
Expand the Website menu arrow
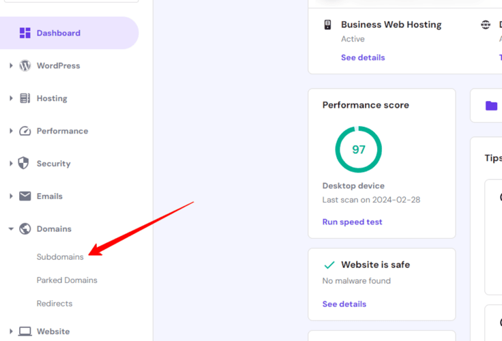(11, 331)
